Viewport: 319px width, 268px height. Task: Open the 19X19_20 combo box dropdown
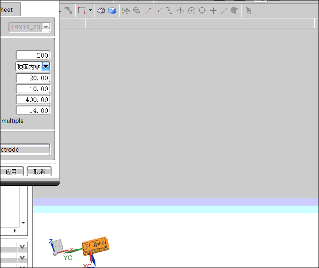(x=45, y=27)
